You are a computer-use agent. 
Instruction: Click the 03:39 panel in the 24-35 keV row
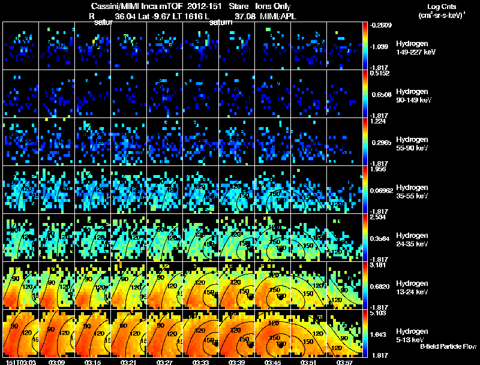pyautogui.click(x=236, y=237)
